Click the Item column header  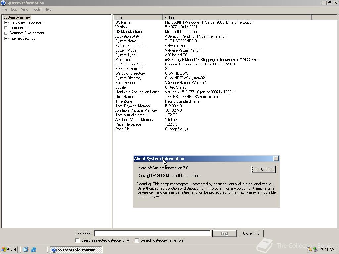pos(138,17)
